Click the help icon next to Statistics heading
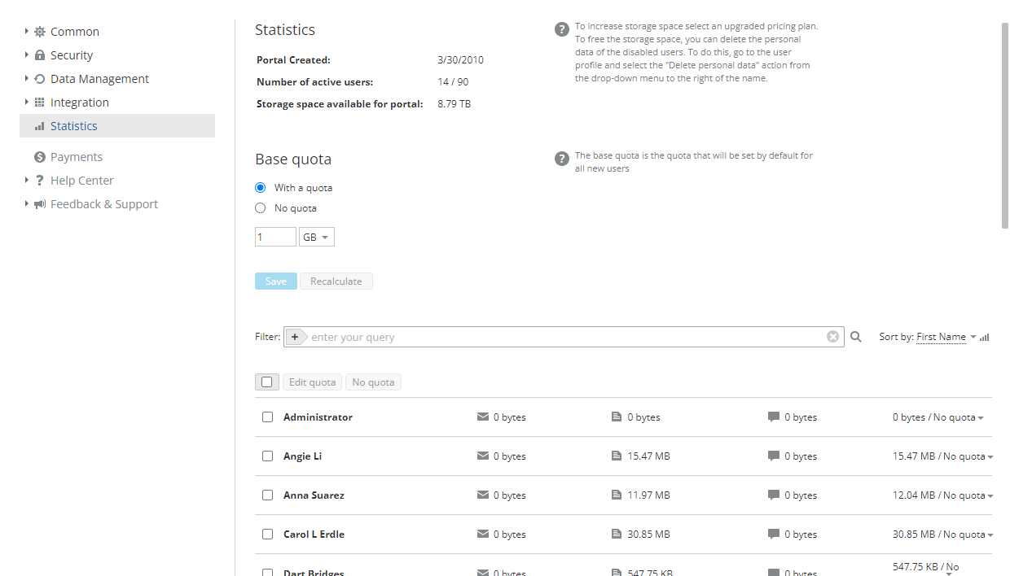Viewport: 1010px width, 576px height. point(561,28)
